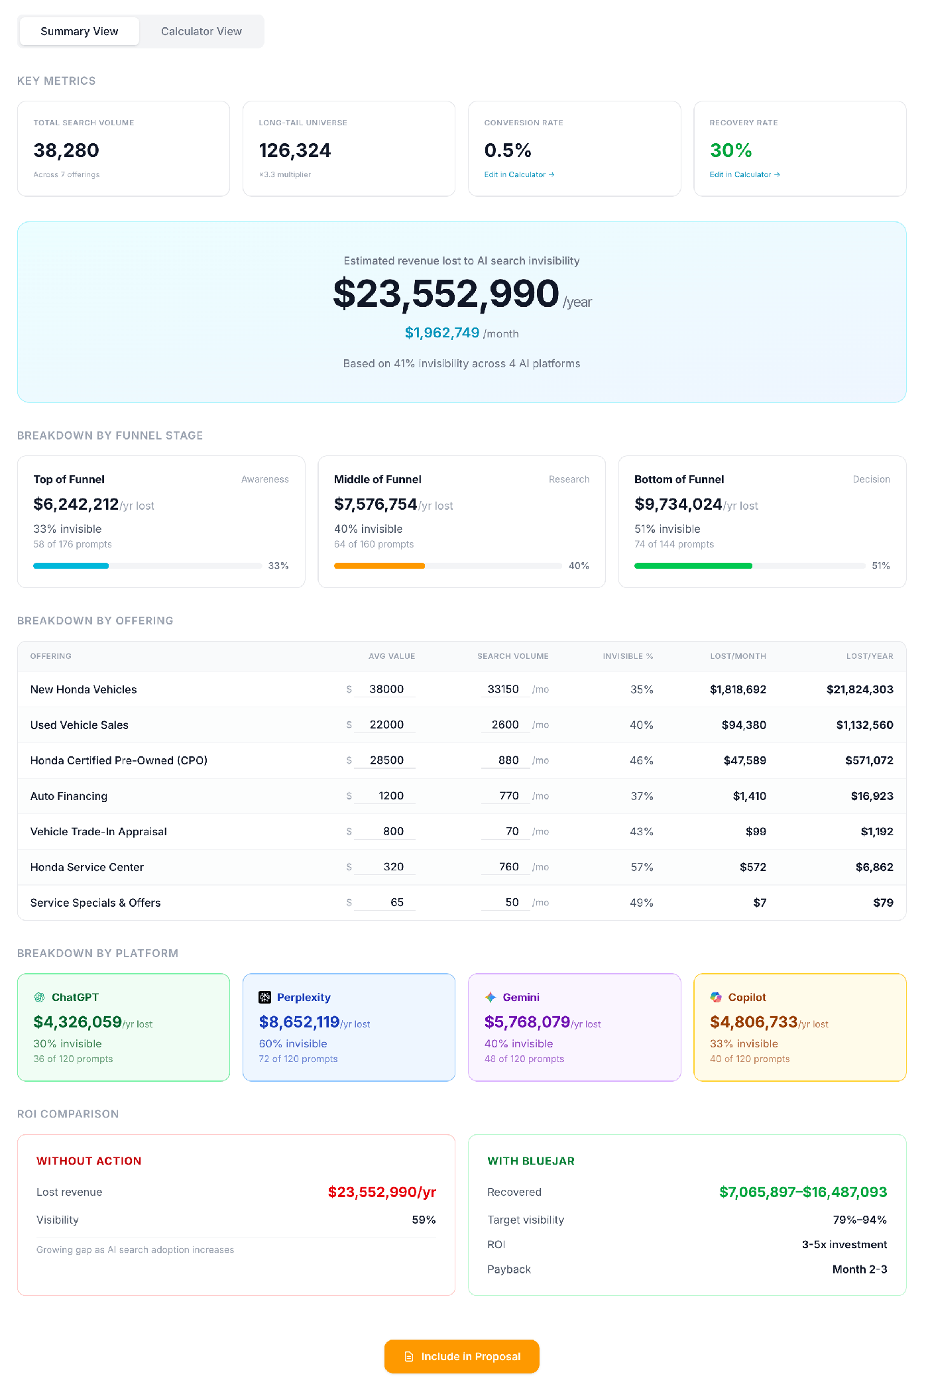Click the Lost/Year column header
928x1392 pixels.
(x=870, y=656)
